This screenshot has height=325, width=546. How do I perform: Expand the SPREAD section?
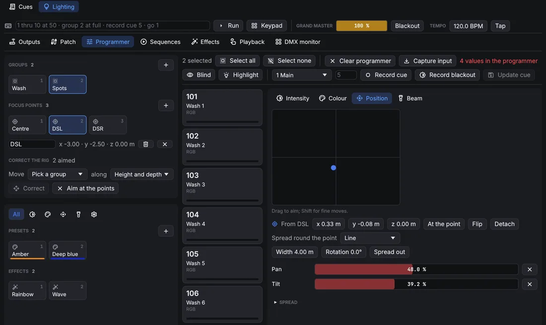coord(285,302)
